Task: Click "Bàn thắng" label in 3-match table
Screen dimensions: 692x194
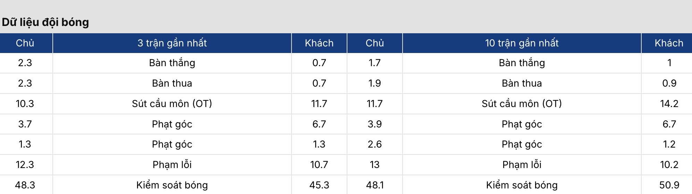Action: pos(172,63)
